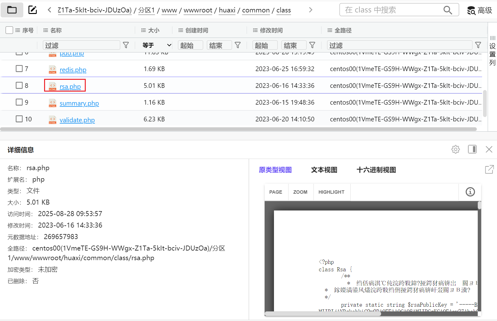Open the size comparison dropdown 等于
This screenshot has height=321, width=497.
click(157, 45)
